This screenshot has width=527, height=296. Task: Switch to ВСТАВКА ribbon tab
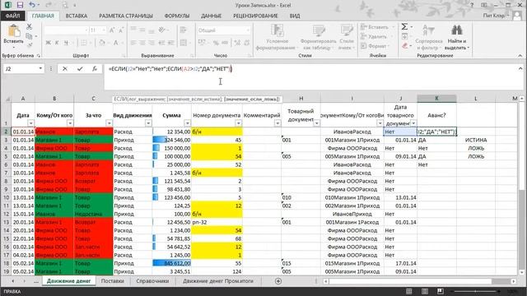(77, 16)
